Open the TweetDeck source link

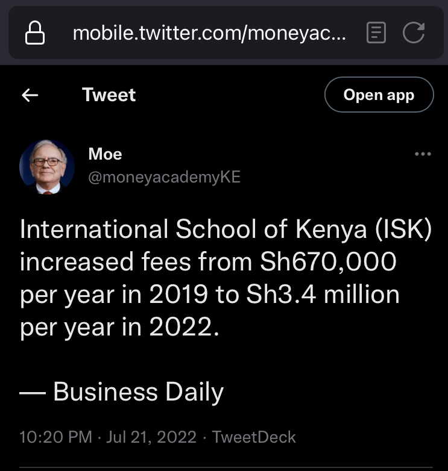[254, 437]
